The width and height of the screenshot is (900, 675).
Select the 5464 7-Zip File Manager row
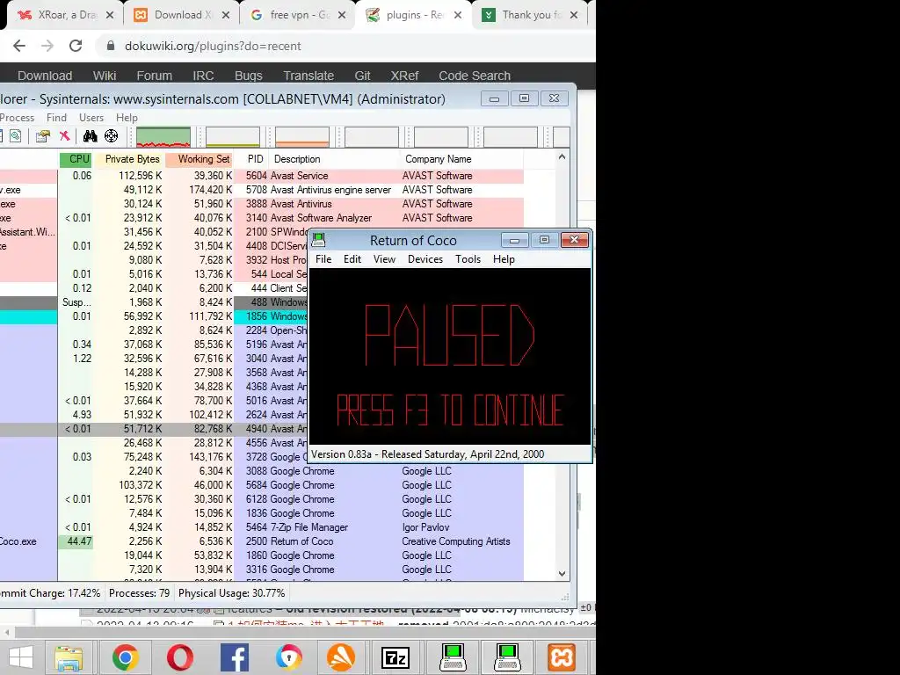coord(262,527)
